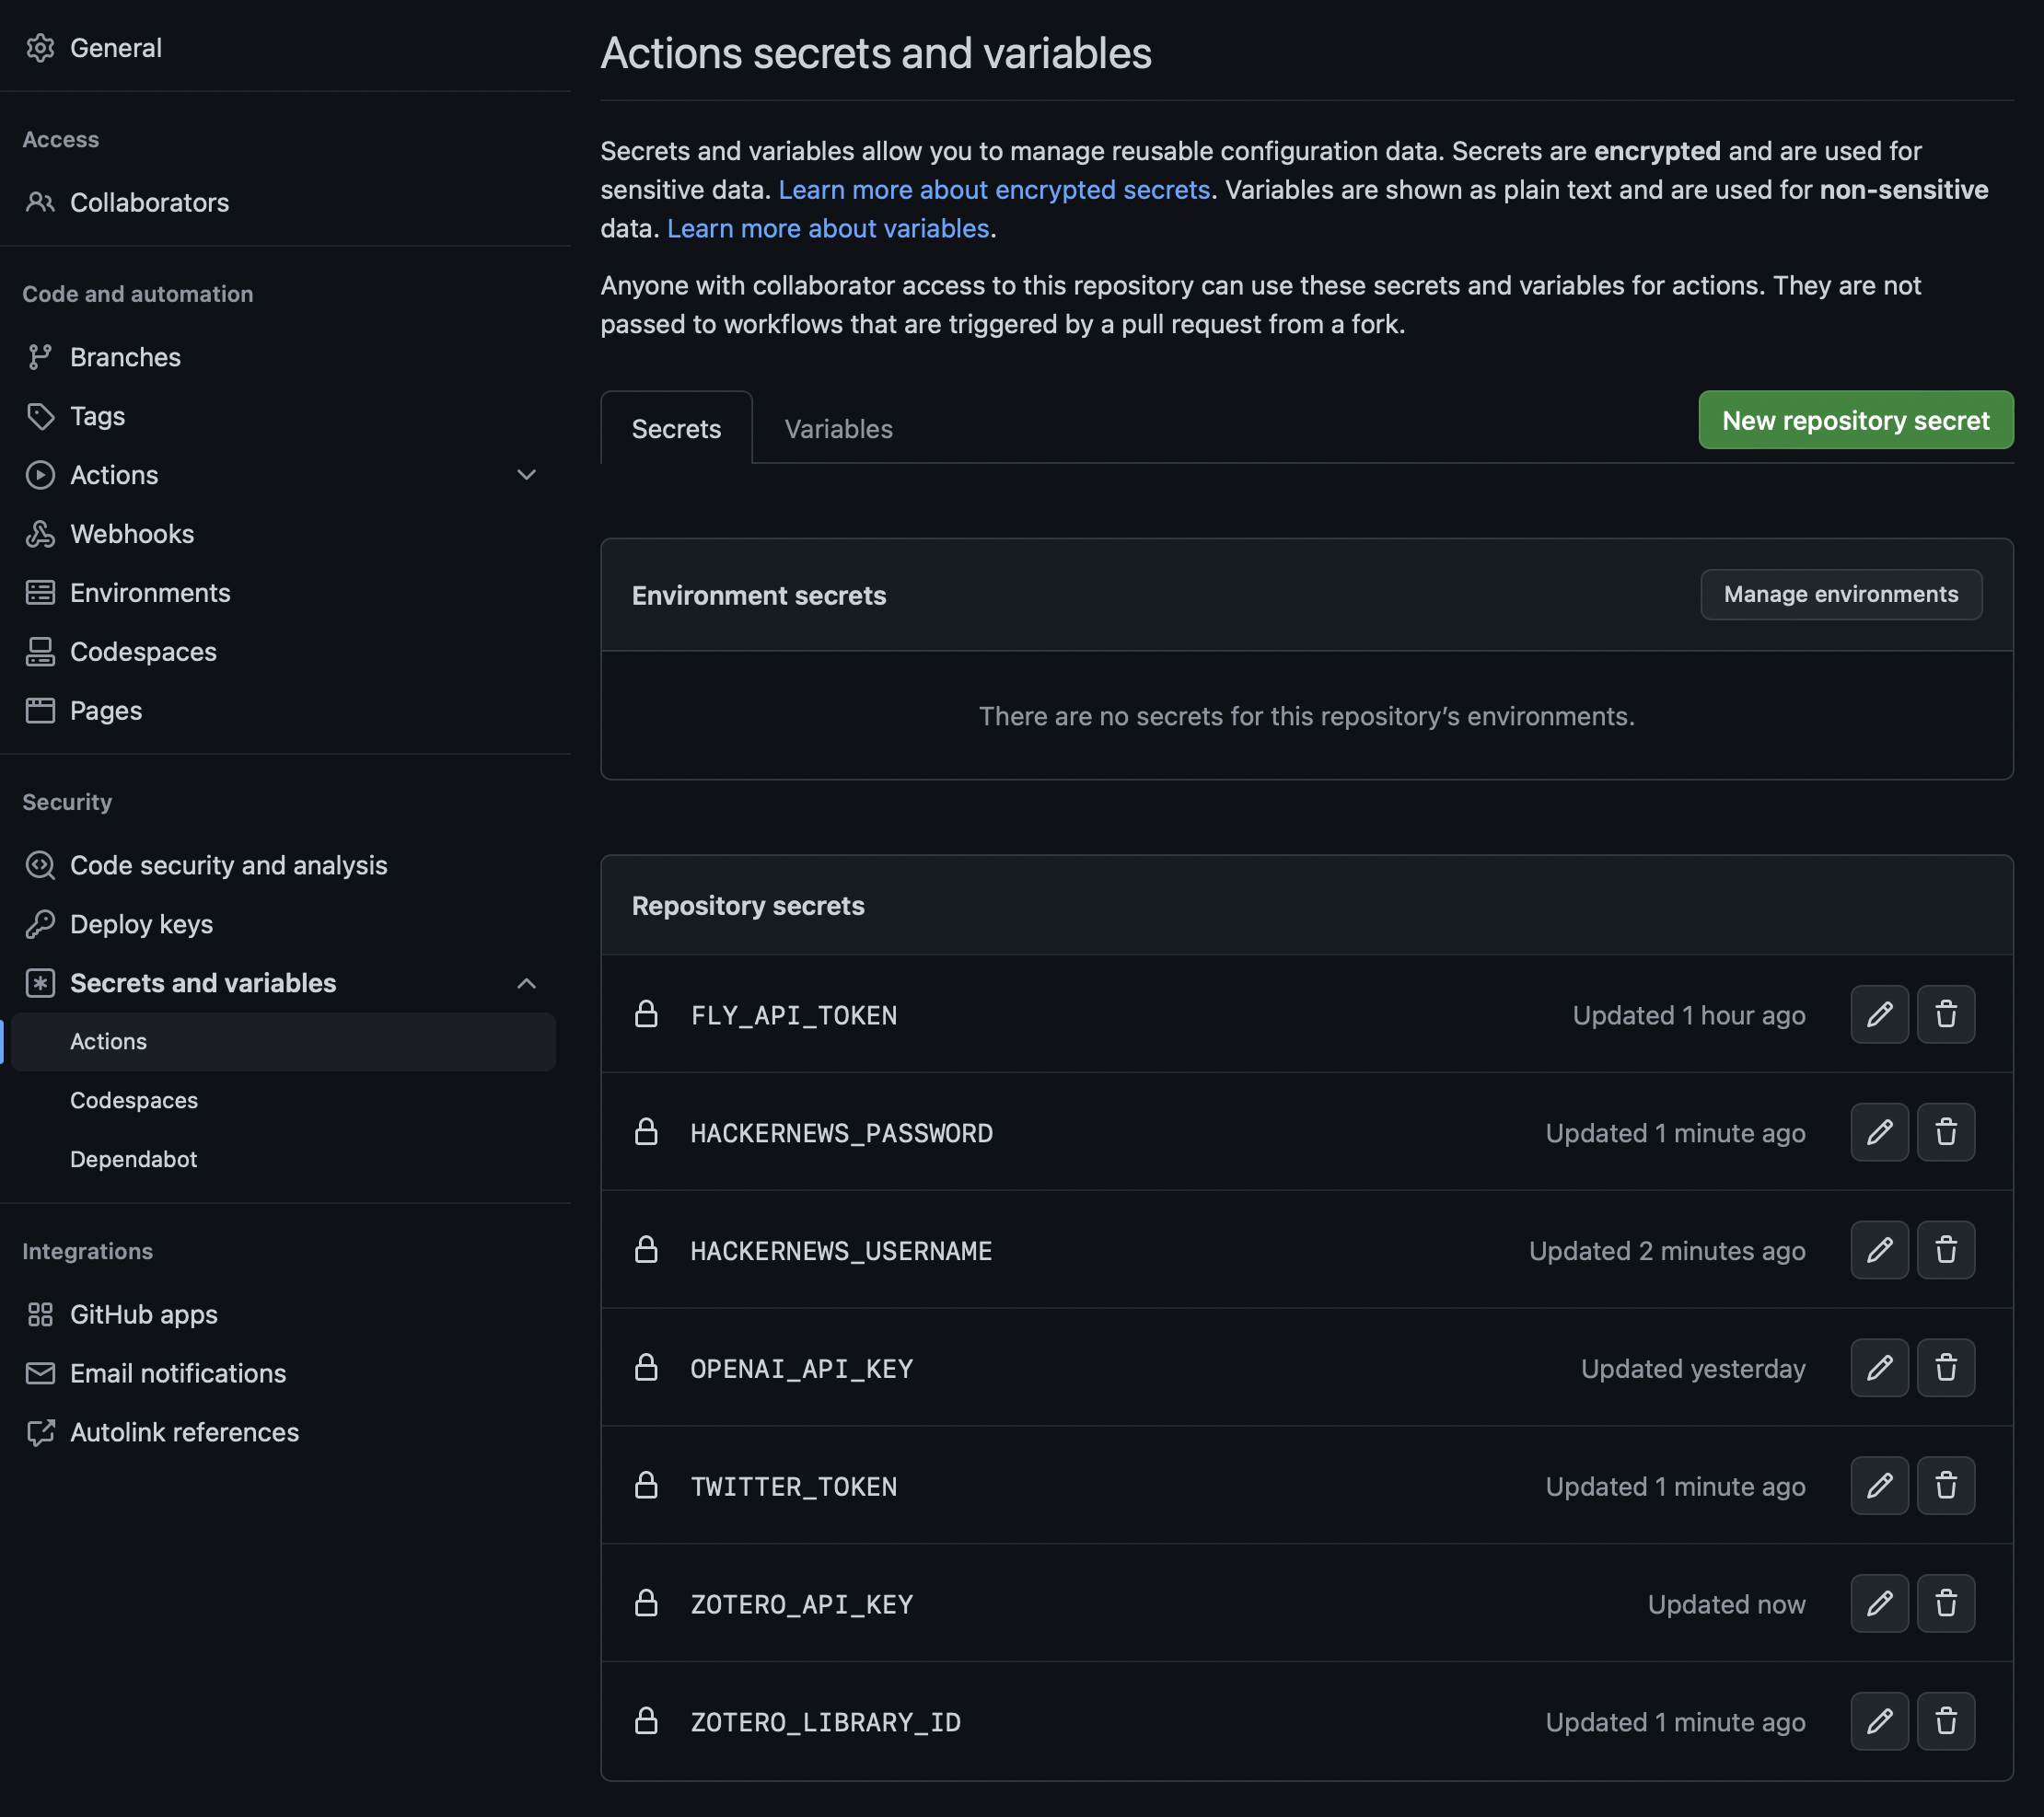Switch to the Variables tab
Screen dimensions: 2044x1817
pyautogui.click(x=838, y=429)
